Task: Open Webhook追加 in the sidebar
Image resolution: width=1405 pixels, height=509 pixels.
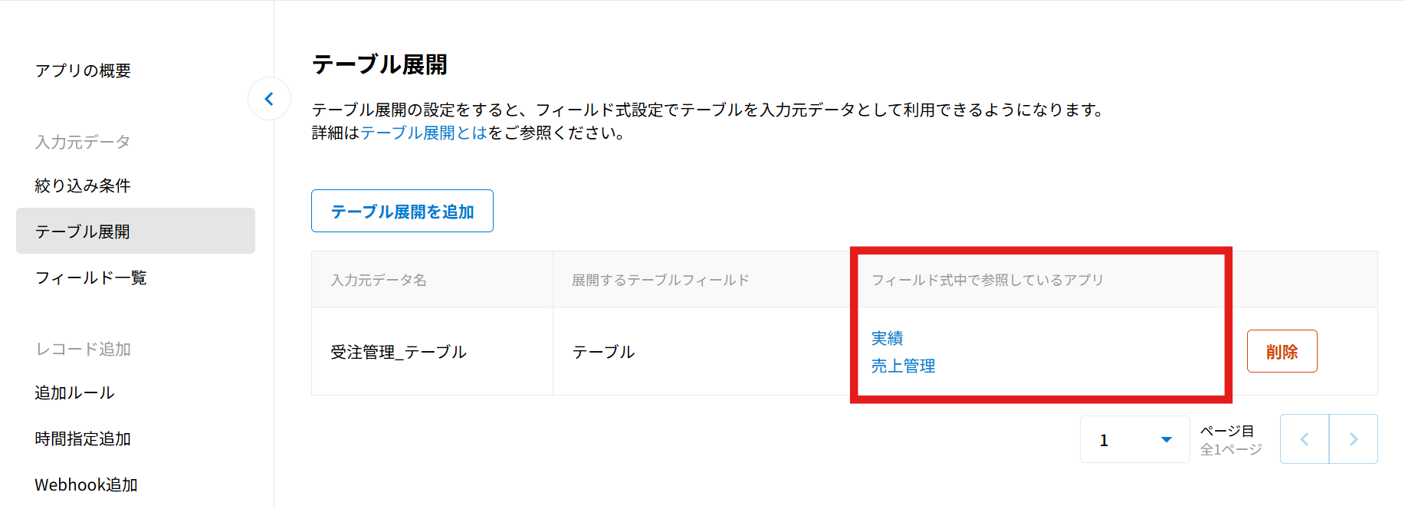Action: [x=86, y=484]
